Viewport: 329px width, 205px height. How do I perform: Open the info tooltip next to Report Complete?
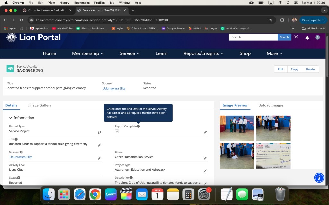(138, 126)
